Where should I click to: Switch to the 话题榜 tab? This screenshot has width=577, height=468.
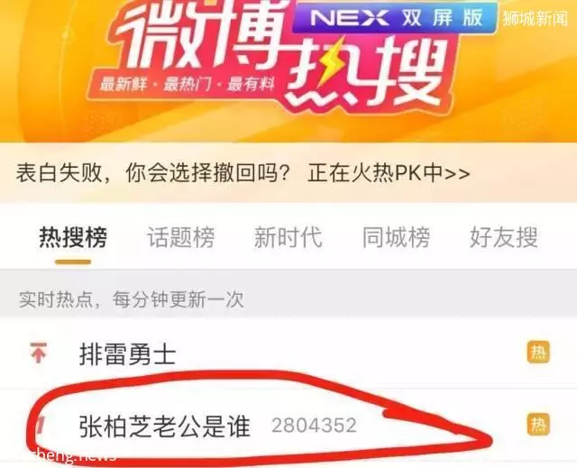(181, 237)
